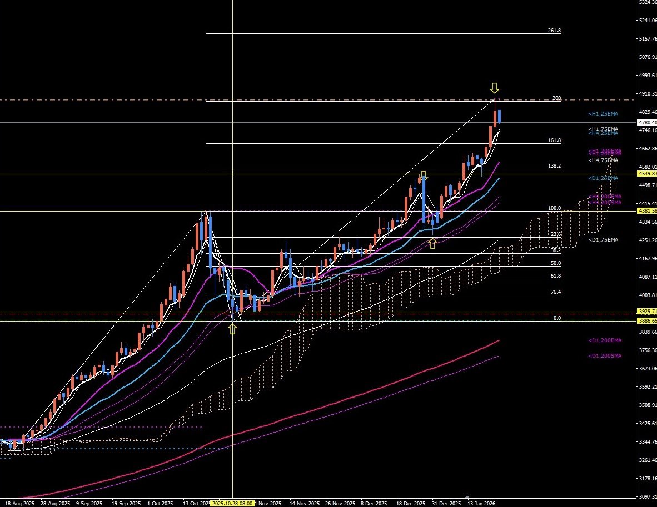Image resolution: width=657 pixels, height=507 pixels.
Task: Click the 31 Dec 2025 date label
Action: 446,504
